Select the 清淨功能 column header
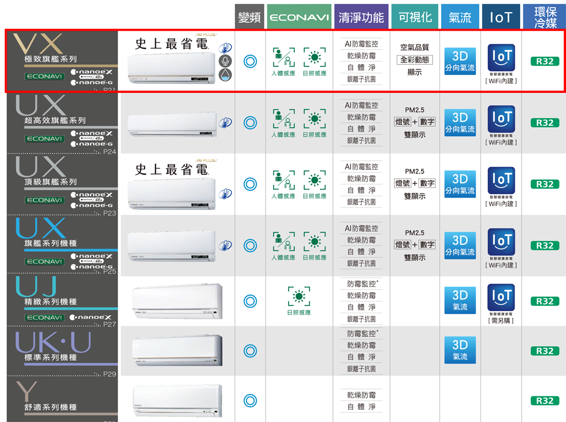Screen dimensions: 566x422 361,17
